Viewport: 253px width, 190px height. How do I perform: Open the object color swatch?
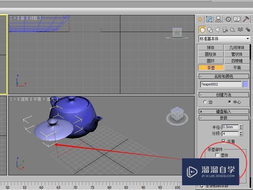[x=245, y=84]
